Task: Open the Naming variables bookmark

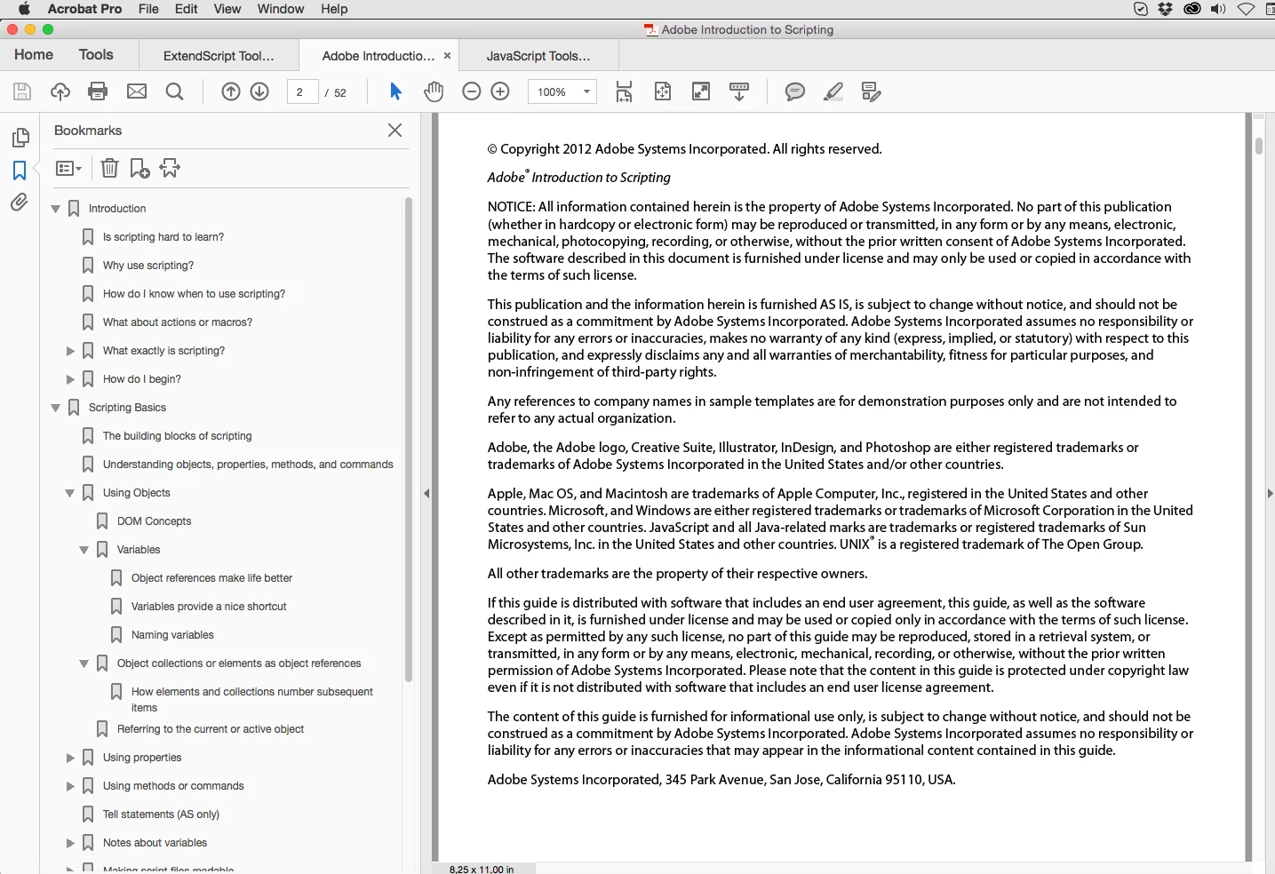Action: pyautogui.click(x=172, y=635)
